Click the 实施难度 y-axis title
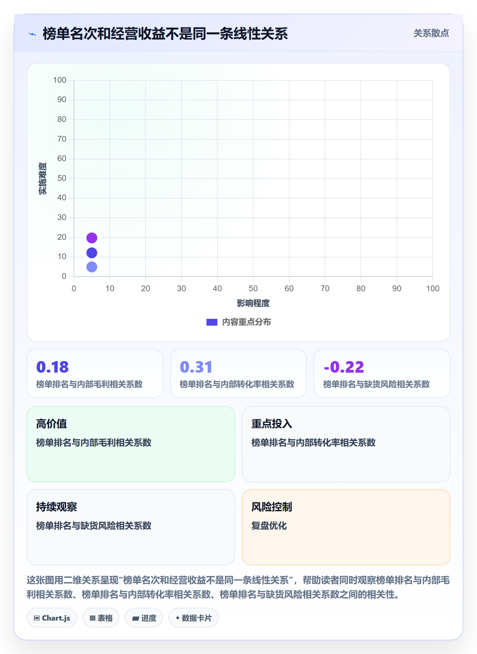Screen dimensions: 477x654 point(43,178)
